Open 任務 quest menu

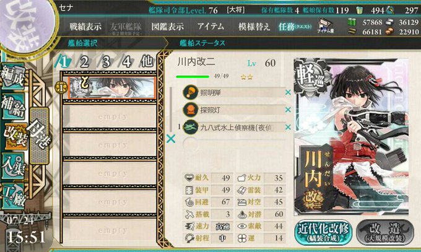pyautogui.click(x=295, y=27)
